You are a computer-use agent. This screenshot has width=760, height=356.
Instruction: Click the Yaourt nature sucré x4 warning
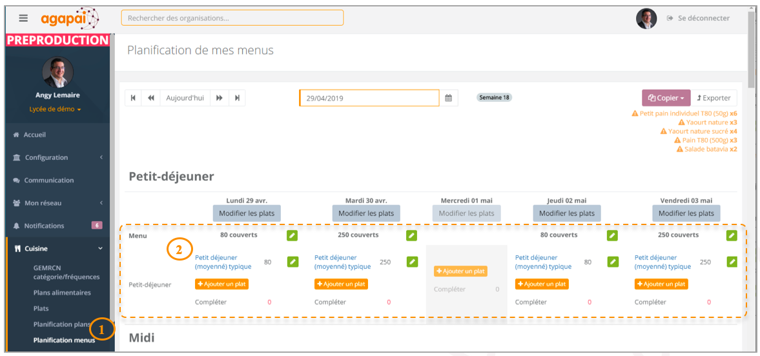[x=699, y=132]
